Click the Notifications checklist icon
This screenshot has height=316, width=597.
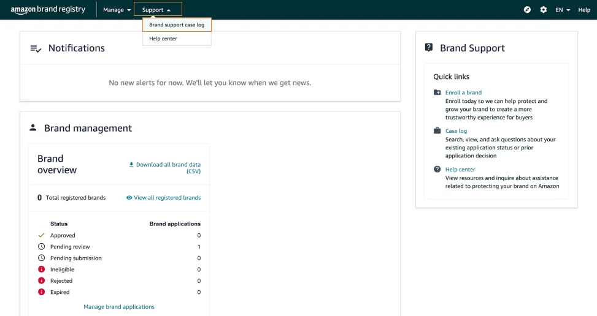coord(36,48)
